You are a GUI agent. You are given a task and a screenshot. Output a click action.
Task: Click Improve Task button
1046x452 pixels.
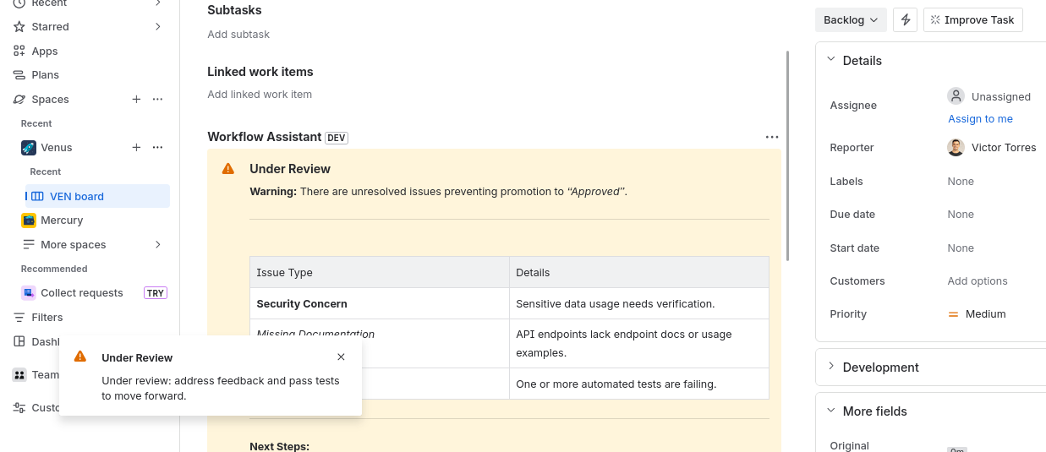[x=972, y=20]
